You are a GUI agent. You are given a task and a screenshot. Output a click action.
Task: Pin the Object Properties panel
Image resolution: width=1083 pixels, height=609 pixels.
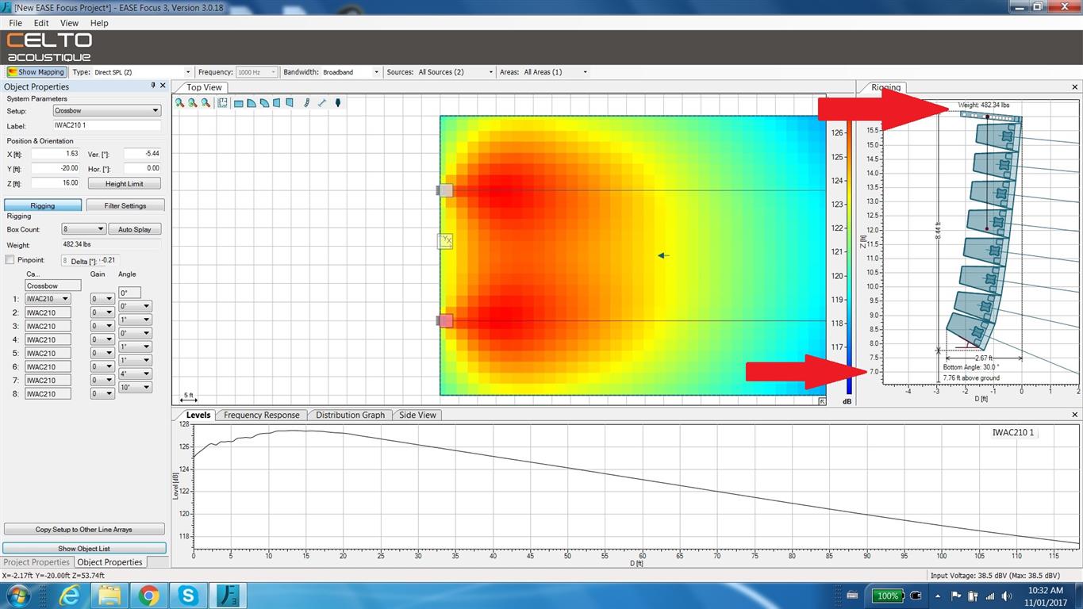pyautogui.click(x=153, y=86)
